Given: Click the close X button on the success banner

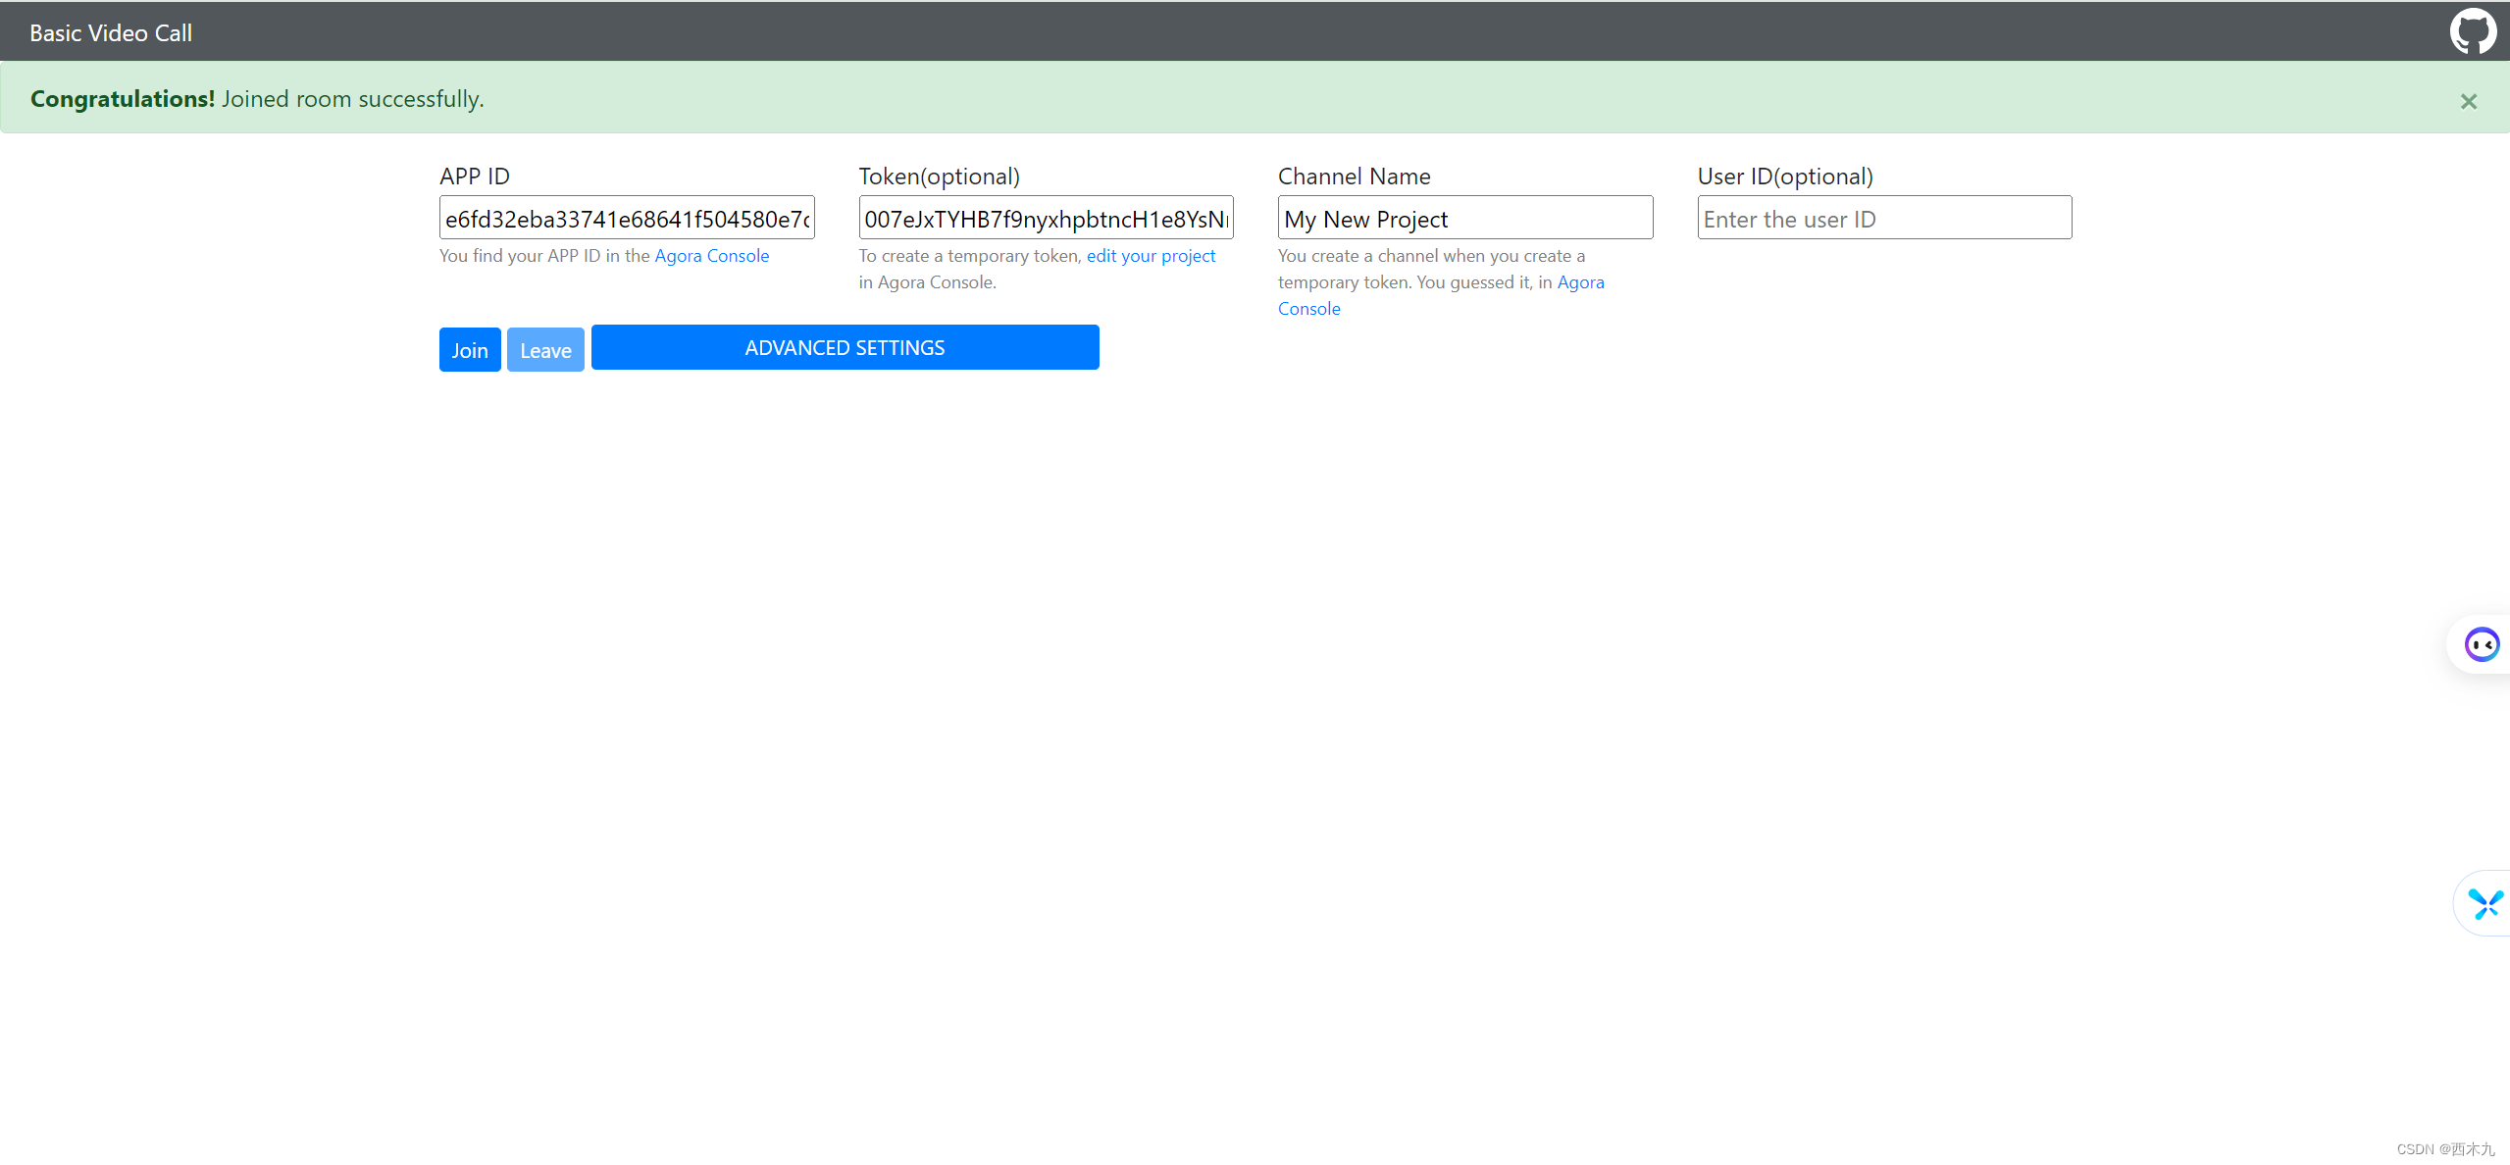Looking at the screenshot, I should (x=2470, y=99).
